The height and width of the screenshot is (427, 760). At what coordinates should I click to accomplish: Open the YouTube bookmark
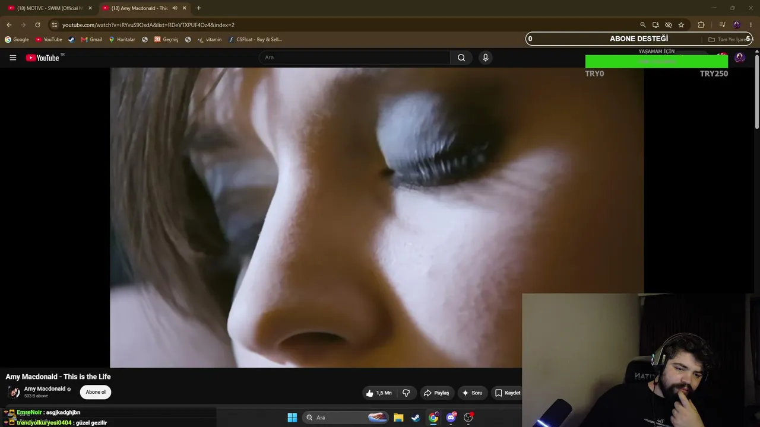(x=49, y=40)
